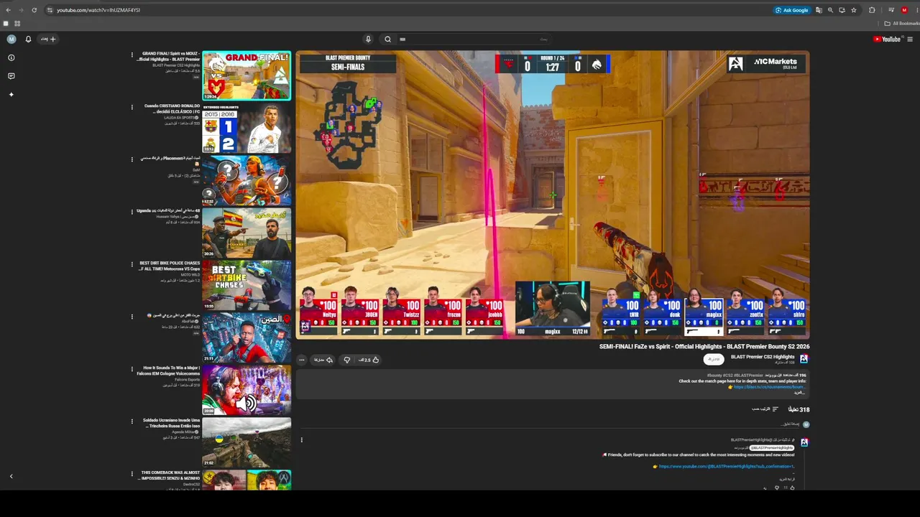Screen dimensions: 920x517
Task: Open GRAND FINAL Spirit vs MOUZ thumbnail
Action: [247, 75]
